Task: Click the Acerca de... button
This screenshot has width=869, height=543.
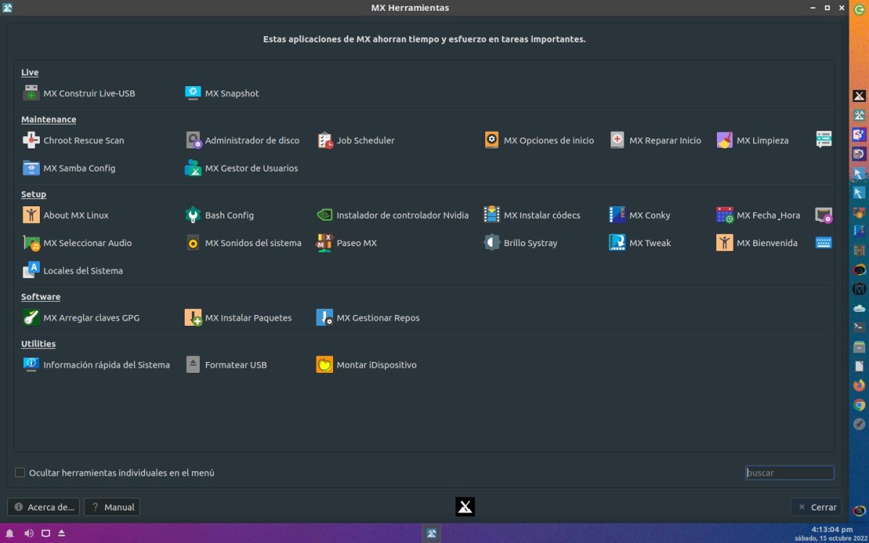Action: pyautogui.click(x=43, y=507)
